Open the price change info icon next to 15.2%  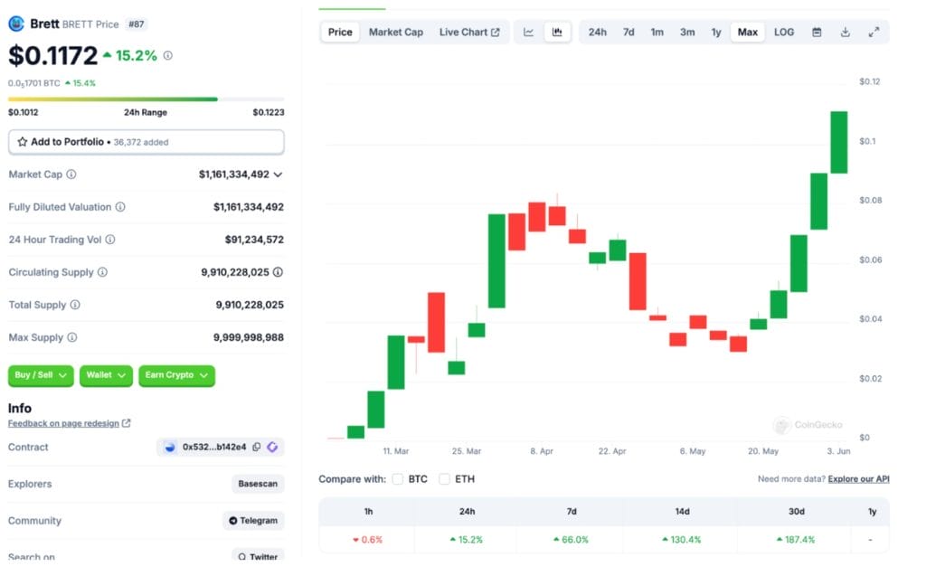168,55
